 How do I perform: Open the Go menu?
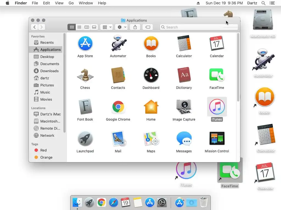click(71, 3)
